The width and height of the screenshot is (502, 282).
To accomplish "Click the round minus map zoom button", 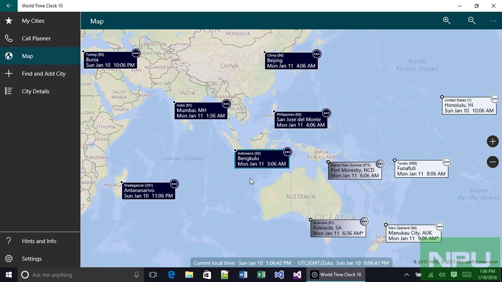I will pyautogui.click(x=493, y=162).
